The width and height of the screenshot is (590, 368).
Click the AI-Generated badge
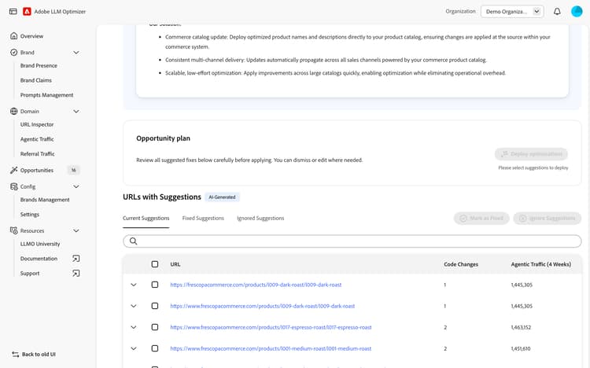click(222, 197)
